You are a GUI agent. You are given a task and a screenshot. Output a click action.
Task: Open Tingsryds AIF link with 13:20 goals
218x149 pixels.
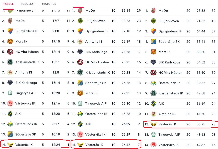click(x=26, y=93)
